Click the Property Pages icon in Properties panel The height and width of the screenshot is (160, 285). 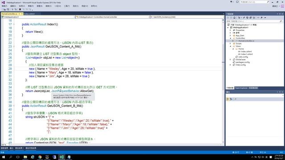click(236, 99)
